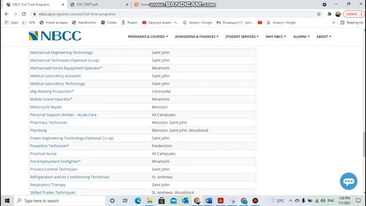Screen dimensions: 366x206
Task: Open Adobe Acrobat from taskbar
Action: [x=221, y=201]
